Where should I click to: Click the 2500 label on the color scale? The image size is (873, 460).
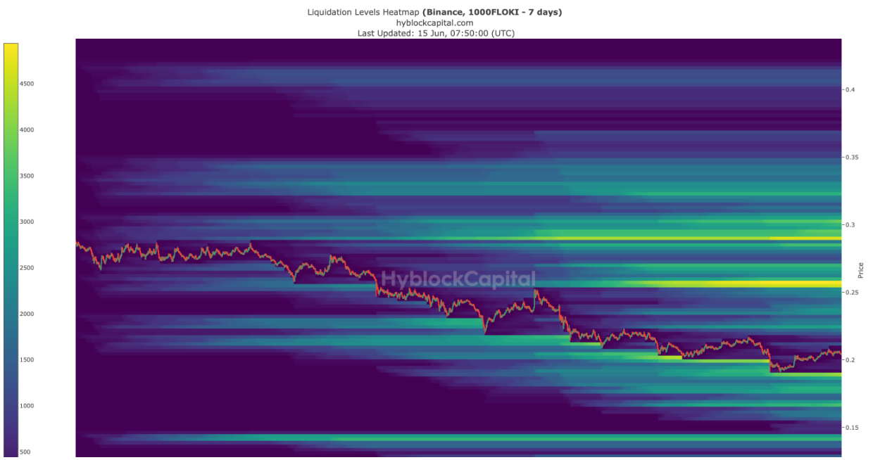pyautogui.click(x=27, y=268)
